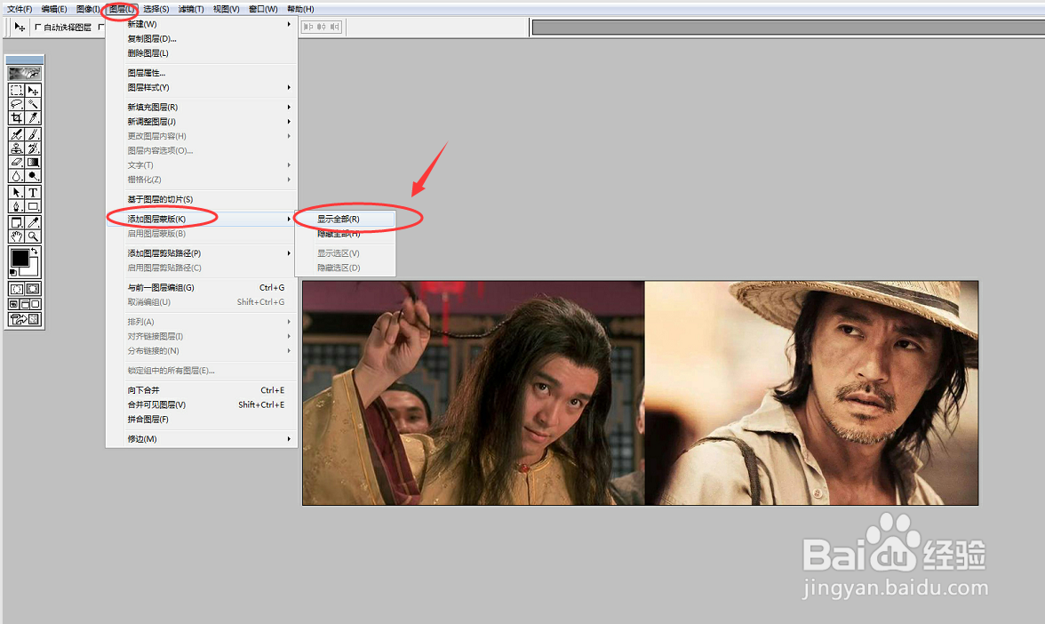This screenshot has height=624, width=1045.
Task: Choose 删除图层(L) menu entry
Action: (x=201, y=53)
